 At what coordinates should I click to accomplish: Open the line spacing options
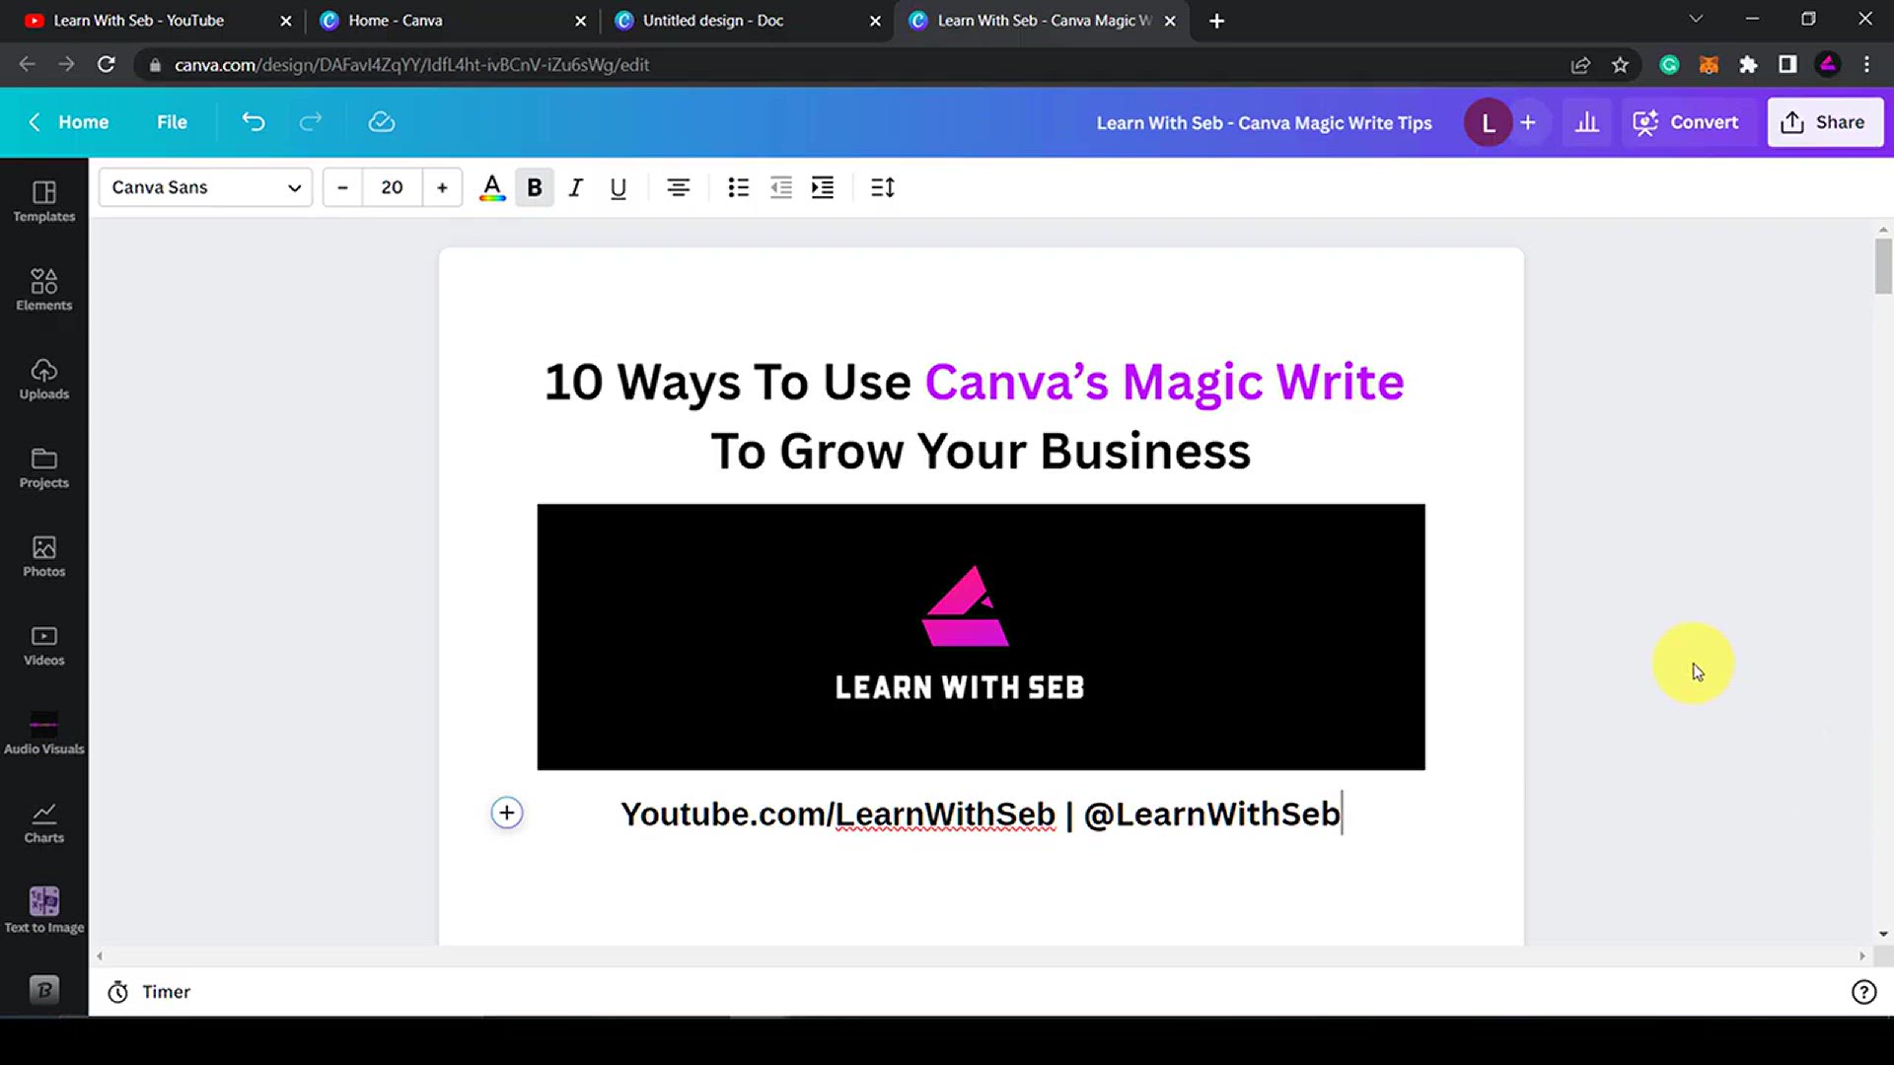click(883, 187)
